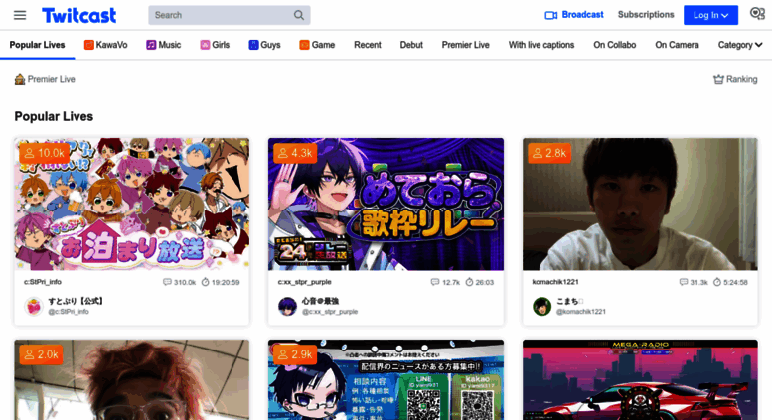This screenshot has width=772, height=420.
Task: Click the Girls category icon
Action: (205, 45)
